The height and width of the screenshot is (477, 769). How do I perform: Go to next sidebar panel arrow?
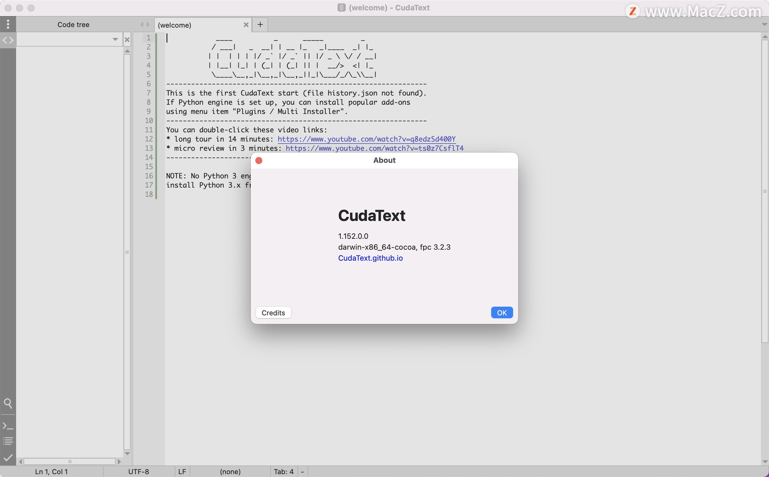click(148, 24)
